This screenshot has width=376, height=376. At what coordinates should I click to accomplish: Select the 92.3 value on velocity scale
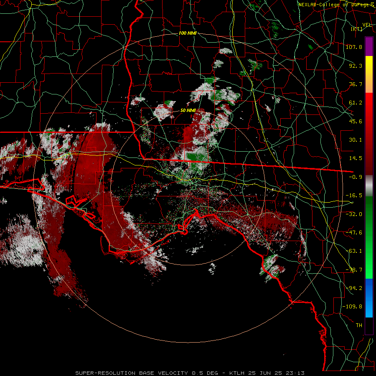pos(356,66)
